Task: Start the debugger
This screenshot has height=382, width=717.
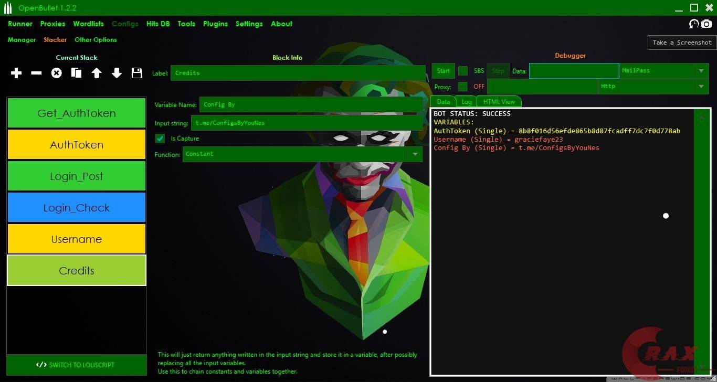Action: (444, 71)
